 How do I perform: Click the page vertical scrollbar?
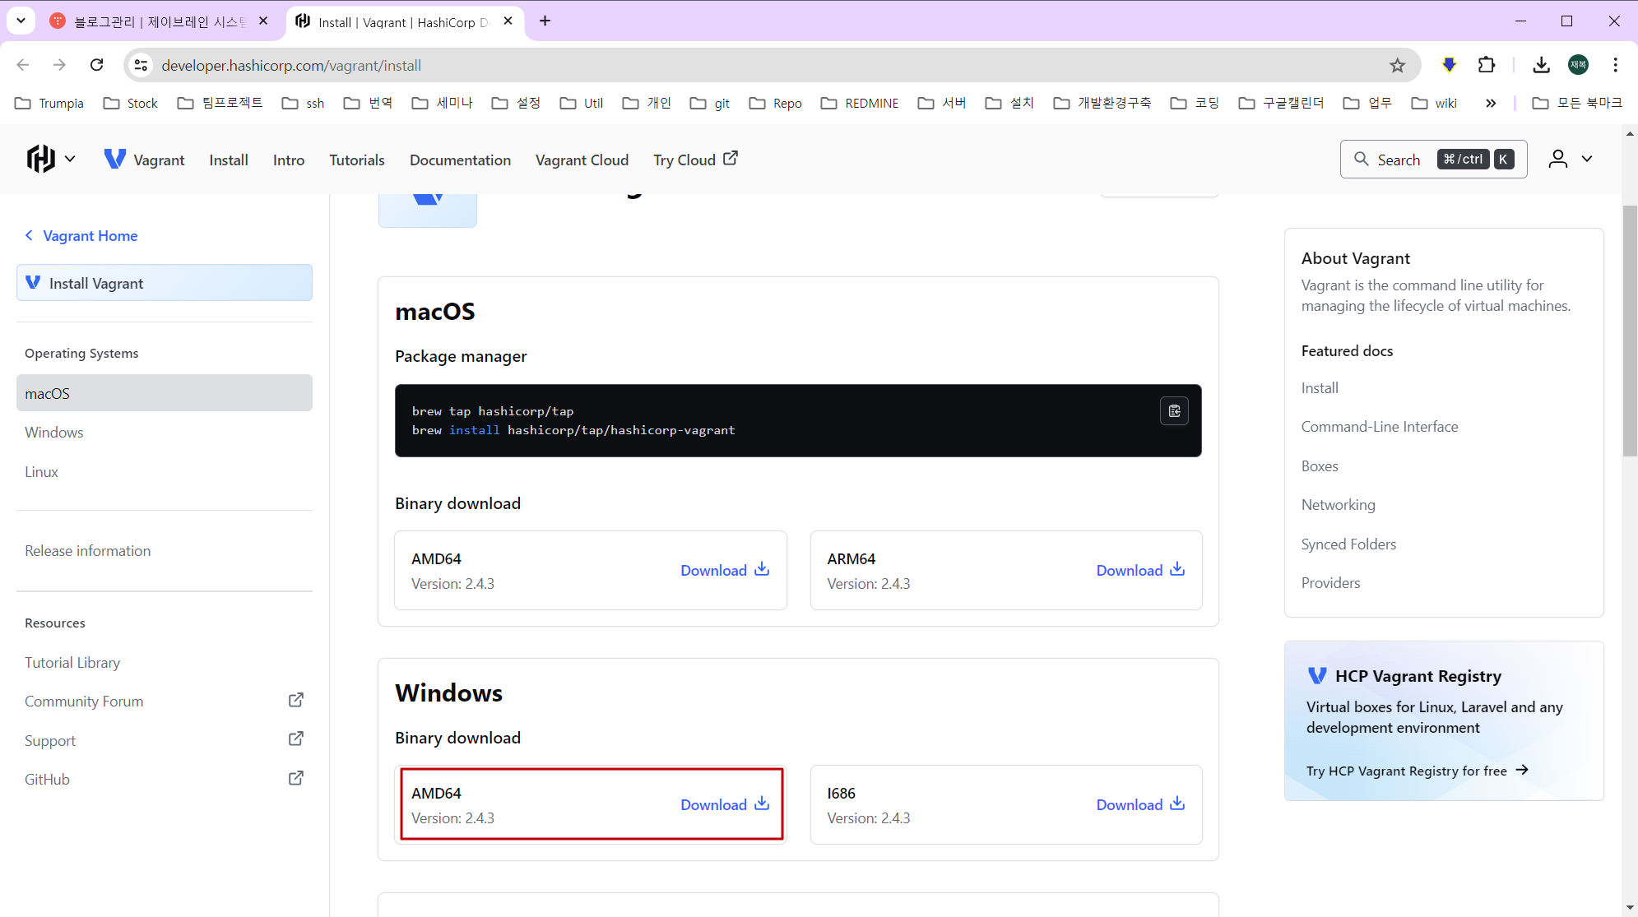pyautogui.click(x=1629, y=329)
